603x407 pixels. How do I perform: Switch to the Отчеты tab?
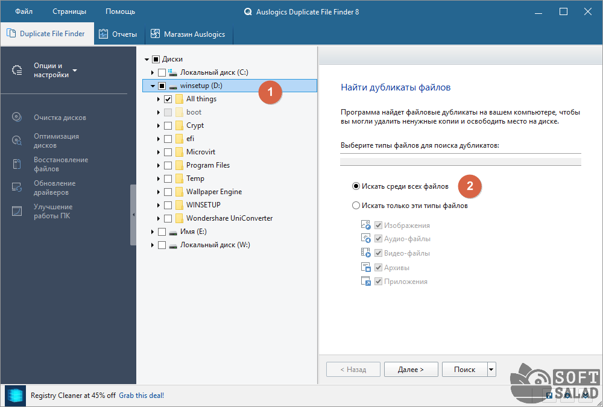[x=118, y=34]
